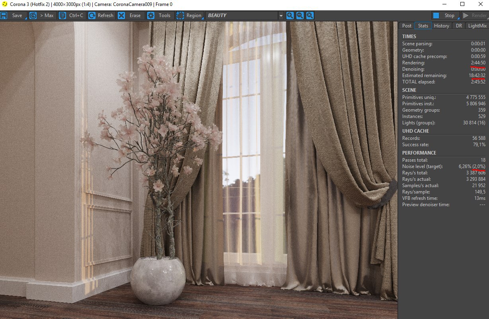Image resolution: width=489 pixels, height=319 pixels.
Task: Click the Passes total value '18'
Action: (x=483, y=160)
